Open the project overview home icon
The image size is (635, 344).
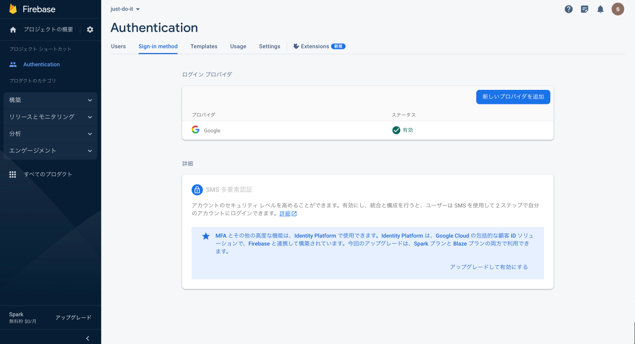click(13, 30)
